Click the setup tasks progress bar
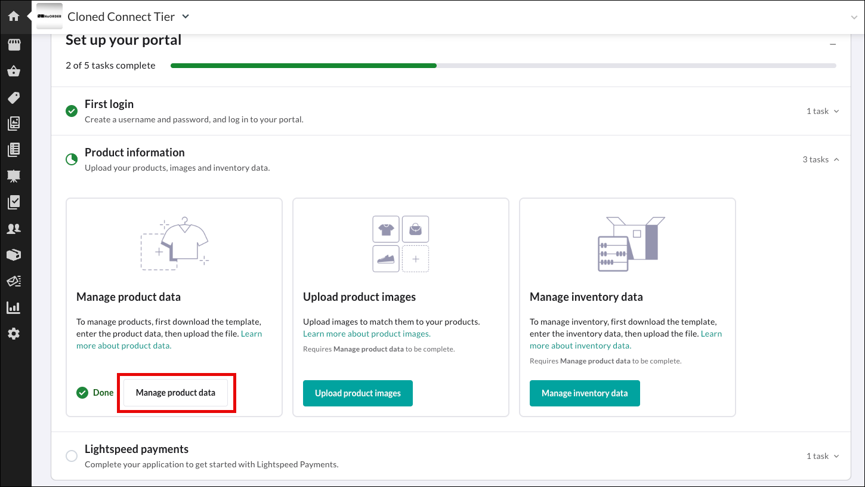865x487 pixels. tap(503, 66)
